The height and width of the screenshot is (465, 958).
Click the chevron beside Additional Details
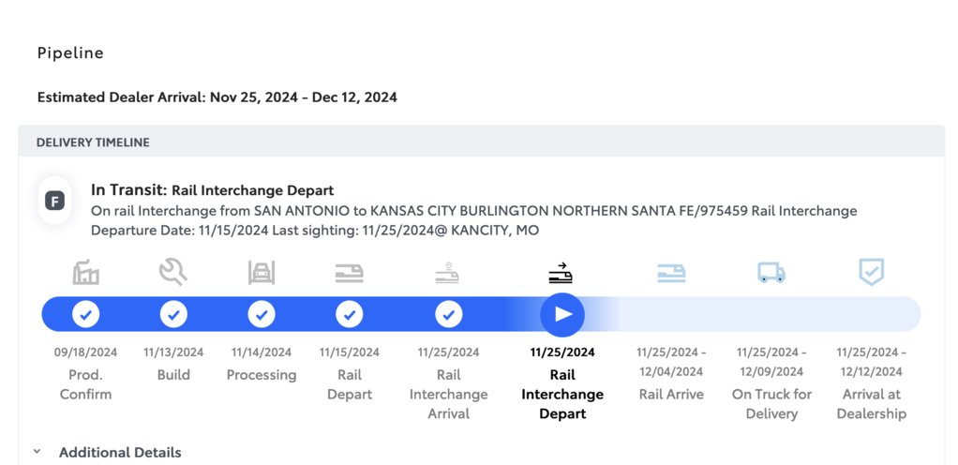coord(37,452)
